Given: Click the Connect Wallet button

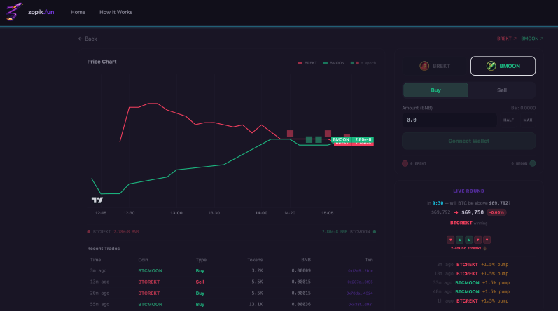Looking at the screenshot, I should (x=468, y=141).
